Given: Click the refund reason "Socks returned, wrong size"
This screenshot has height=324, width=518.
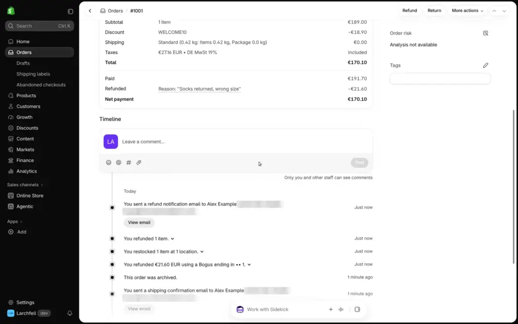Looking at the screenshot, I should [x=199, y=89].
